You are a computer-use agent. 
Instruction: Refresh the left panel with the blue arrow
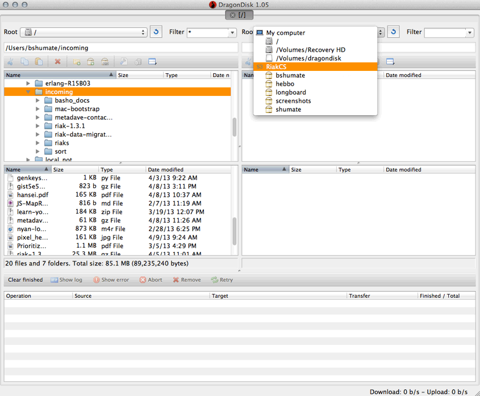(156, 32)
